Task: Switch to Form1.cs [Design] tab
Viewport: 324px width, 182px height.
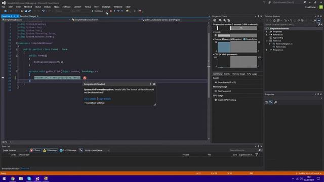Action: pos(28,16)
